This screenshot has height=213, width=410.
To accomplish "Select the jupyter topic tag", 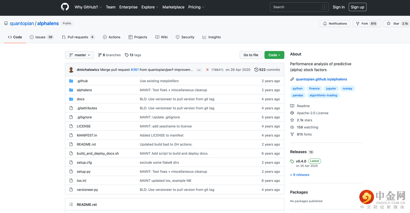I will [331, 88].
